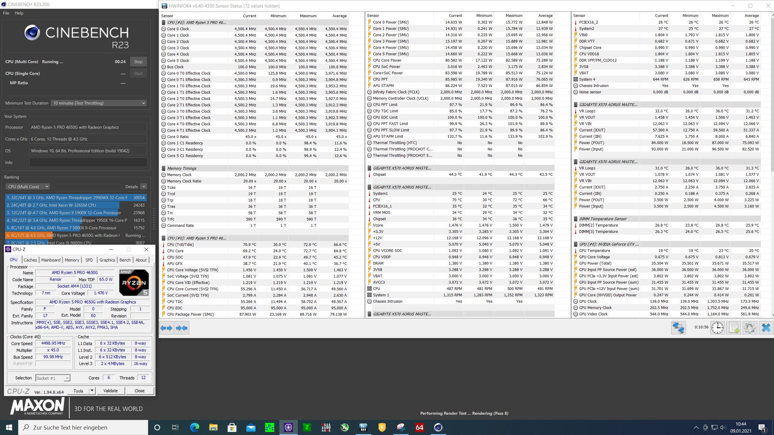The height and width of the screenshot is (435, 774).
Task: Switch to CPU-Z SPD tab
Action: [x=89, y=260]
